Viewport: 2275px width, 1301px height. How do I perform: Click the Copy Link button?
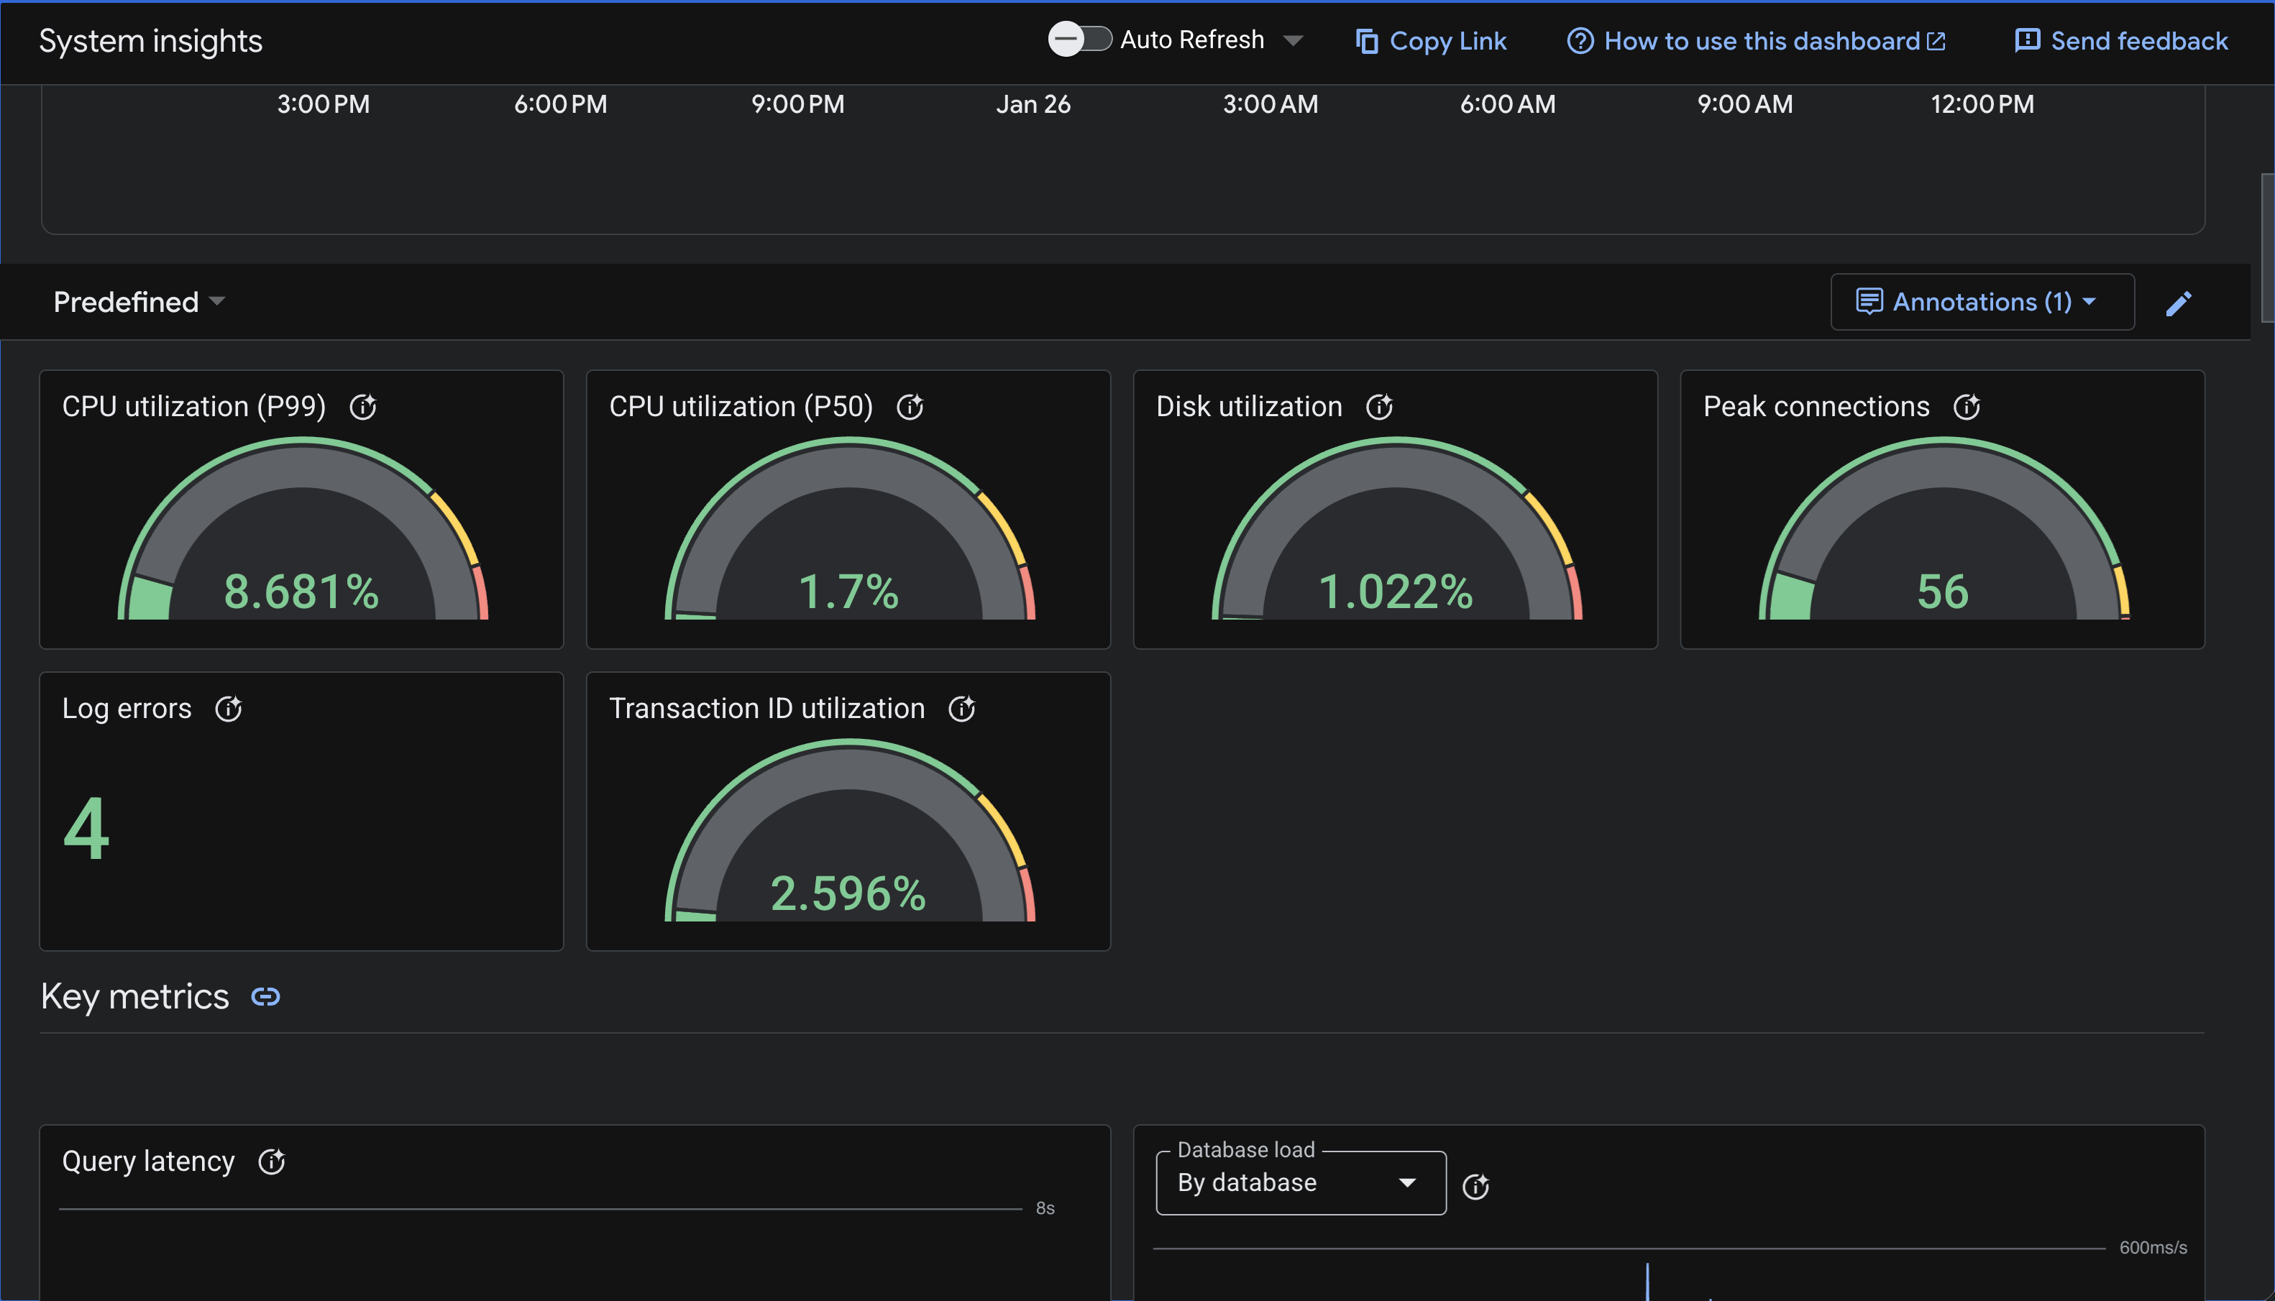(1431, 41)
